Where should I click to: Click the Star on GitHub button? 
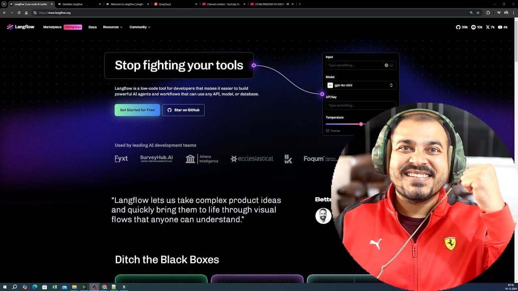(183, 110)
